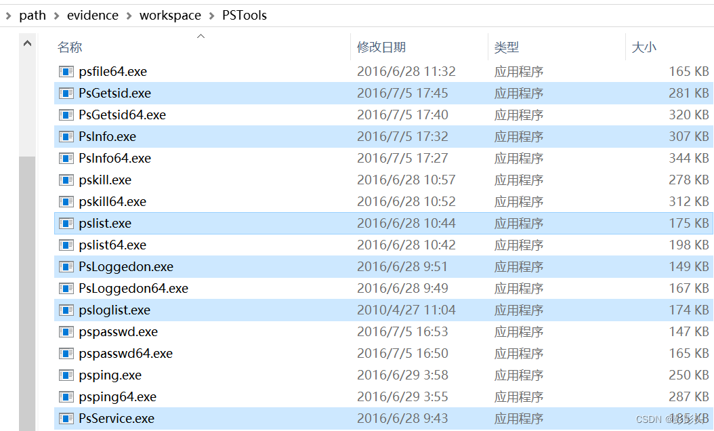Screen dimensions: 714x431
Task: Go to the path breadcrumb folder
Action: click(33, 16)
